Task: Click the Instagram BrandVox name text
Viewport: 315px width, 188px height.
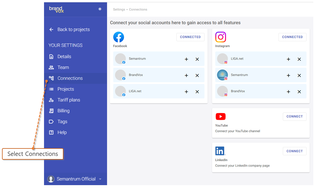Action: pyautogui.click(x=238, y=91)
